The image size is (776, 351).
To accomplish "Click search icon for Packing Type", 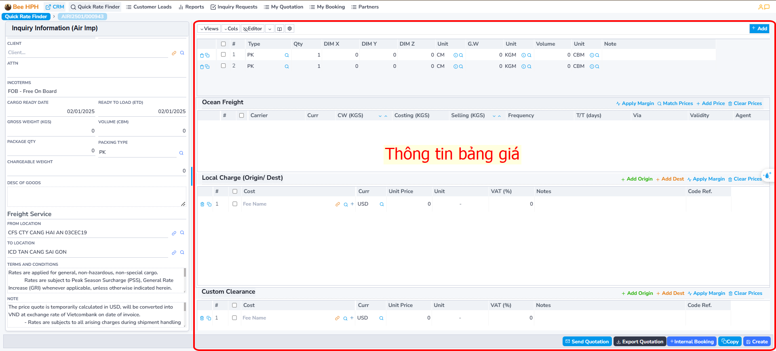I will coord(181,153).
